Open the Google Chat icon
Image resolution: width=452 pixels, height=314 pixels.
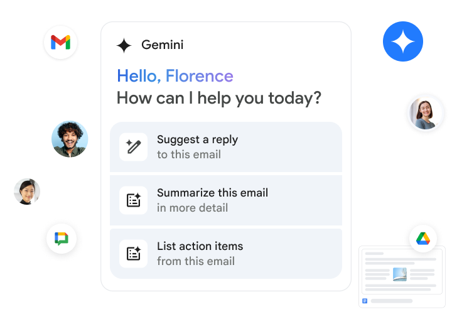61,239
